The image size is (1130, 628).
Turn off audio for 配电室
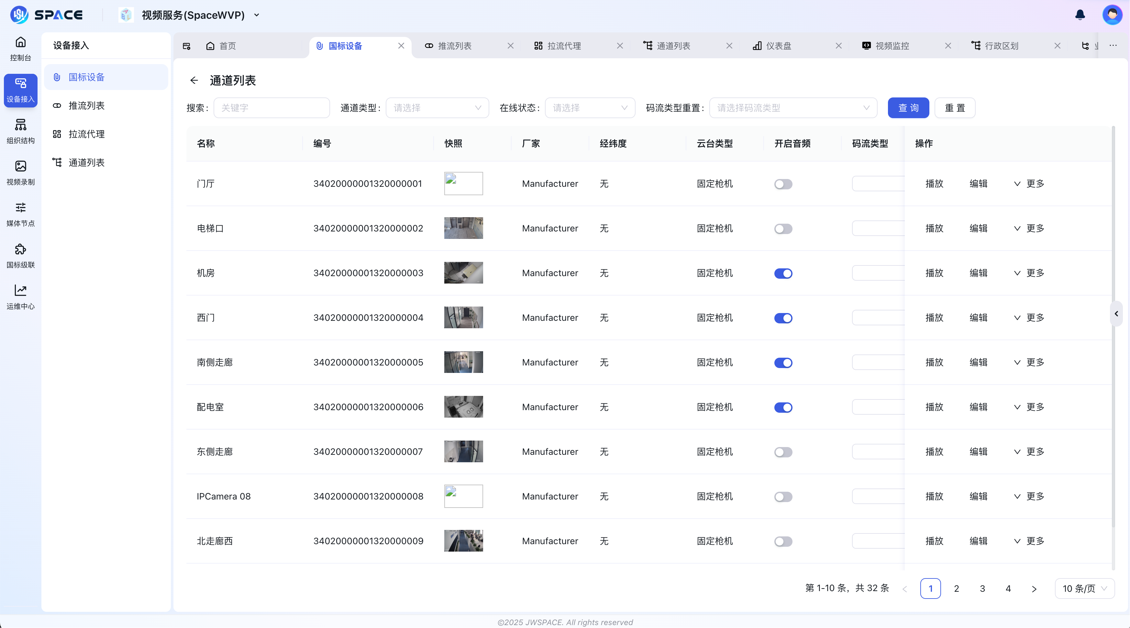(783, 407)
